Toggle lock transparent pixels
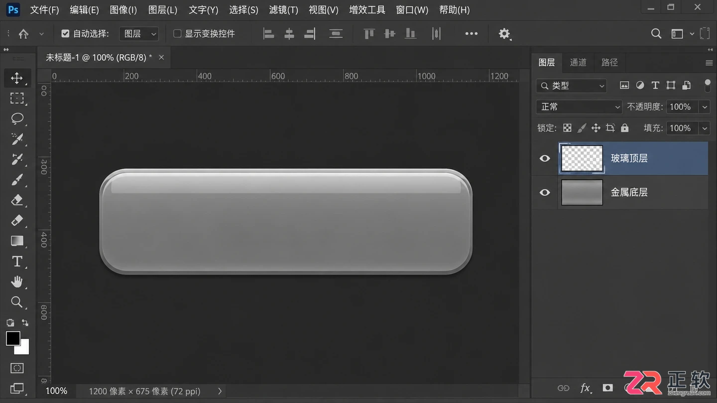This screenshot has height=403, width=717. [x=567, y=128]
